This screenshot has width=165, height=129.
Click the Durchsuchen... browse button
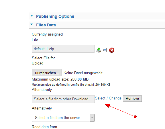tap(47, 73)
